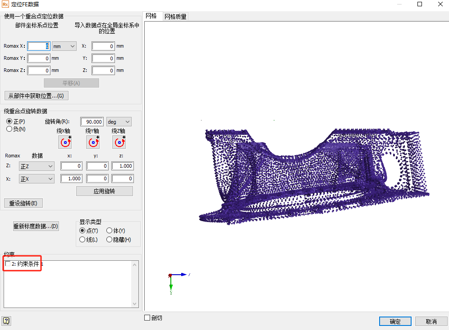The height and width of the screenshot is (330, 449).
Task: Click the 重设旋转(E) reset rotation button
Action: pos(23,203)
